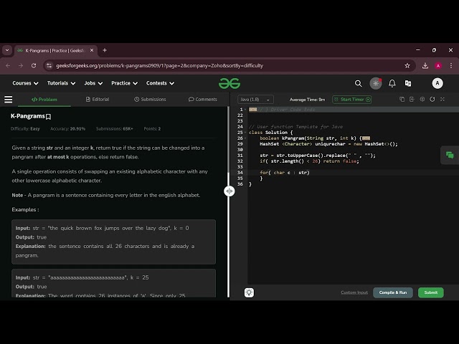
Task: Place cursor on code line 34
Action: pyautogui.click(x=353, y=173)
